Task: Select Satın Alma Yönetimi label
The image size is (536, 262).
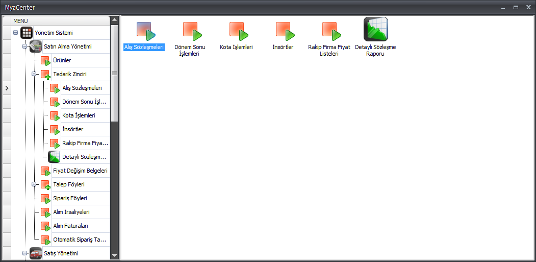Action: tap(68, 46)
